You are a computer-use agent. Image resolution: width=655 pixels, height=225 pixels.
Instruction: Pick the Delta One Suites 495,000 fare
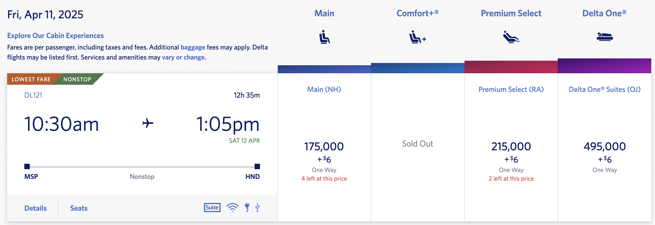coord(604,147)
